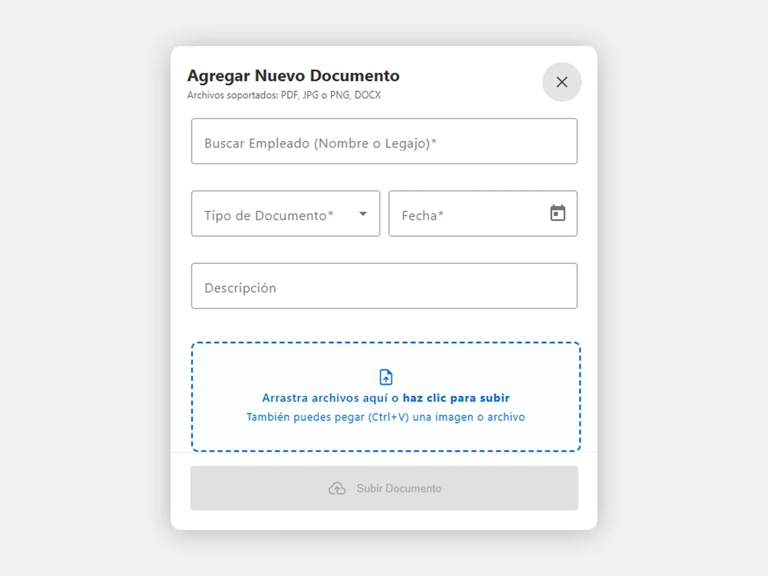Close the Agregar Nuevo Documento dialog

(562, 82)
